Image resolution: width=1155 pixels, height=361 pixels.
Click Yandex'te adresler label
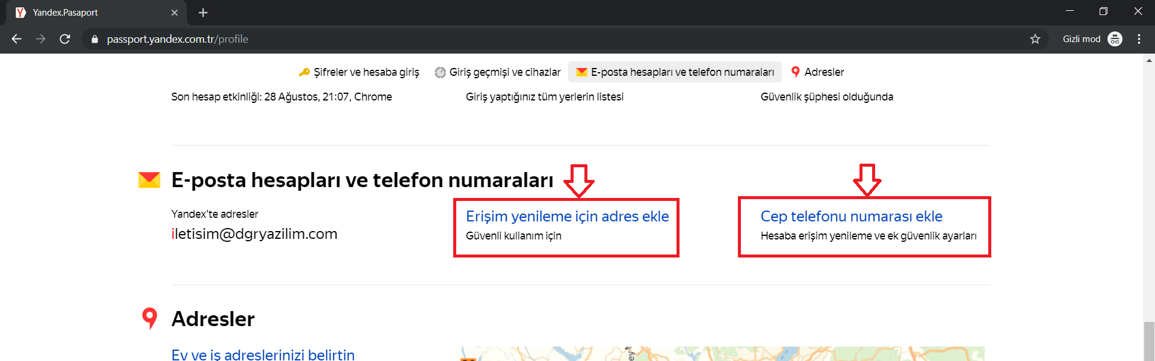(215, 214)
